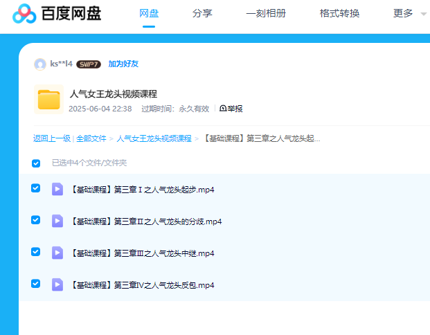Expand the 更多 dropdown menu

pyautogui.click(x=409, y=13)
